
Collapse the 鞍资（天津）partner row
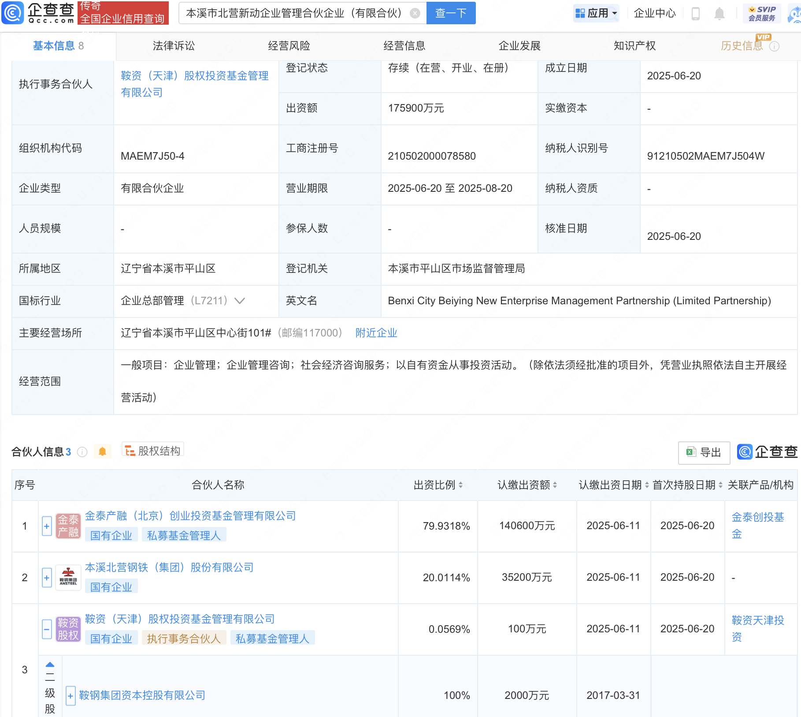point(47,629)
